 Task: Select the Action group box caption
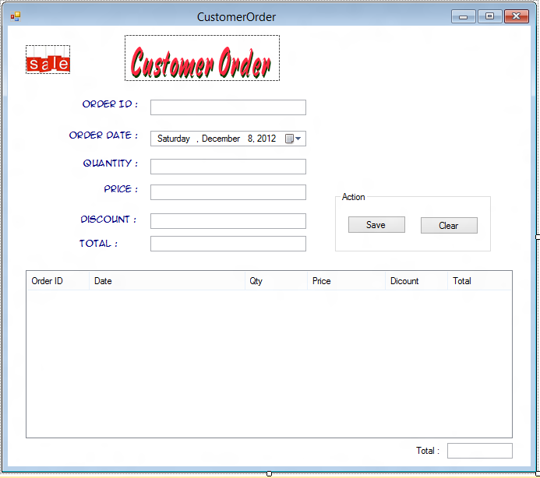(353, 197)
